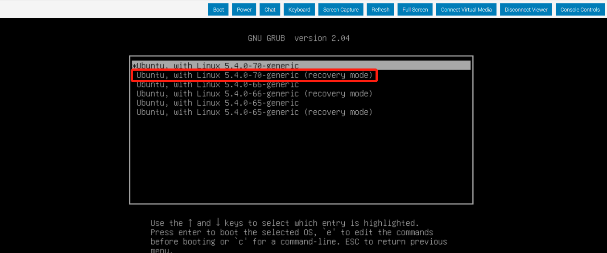
Task: Open the Chat button
Action: pyautogui.click(x=270, y=9)
